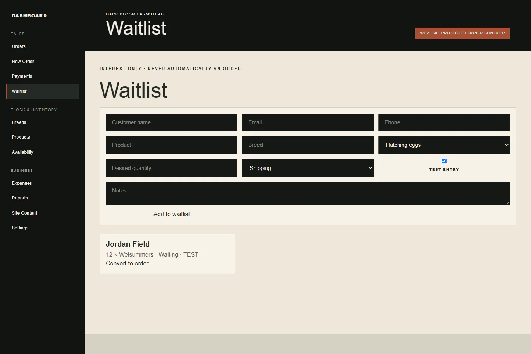
Task: Click into the Email field
Action: tap(308, 122)
